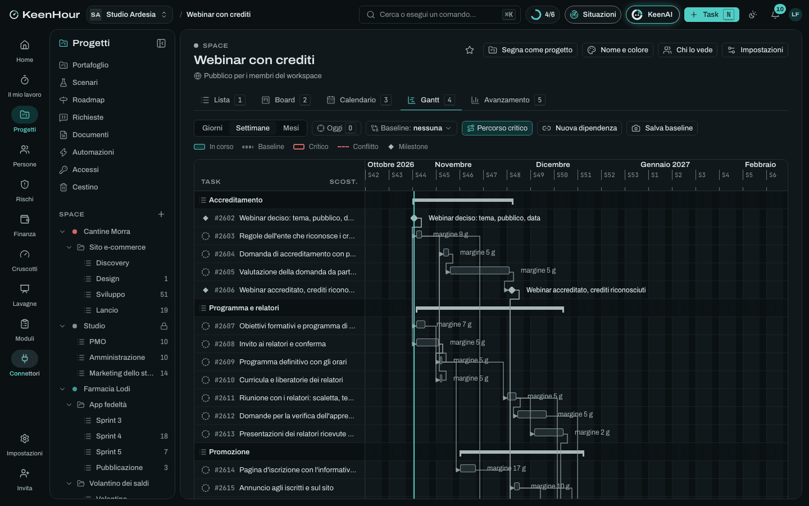Select the Valutazione della domanda Gantt bar

pos(480,271)
